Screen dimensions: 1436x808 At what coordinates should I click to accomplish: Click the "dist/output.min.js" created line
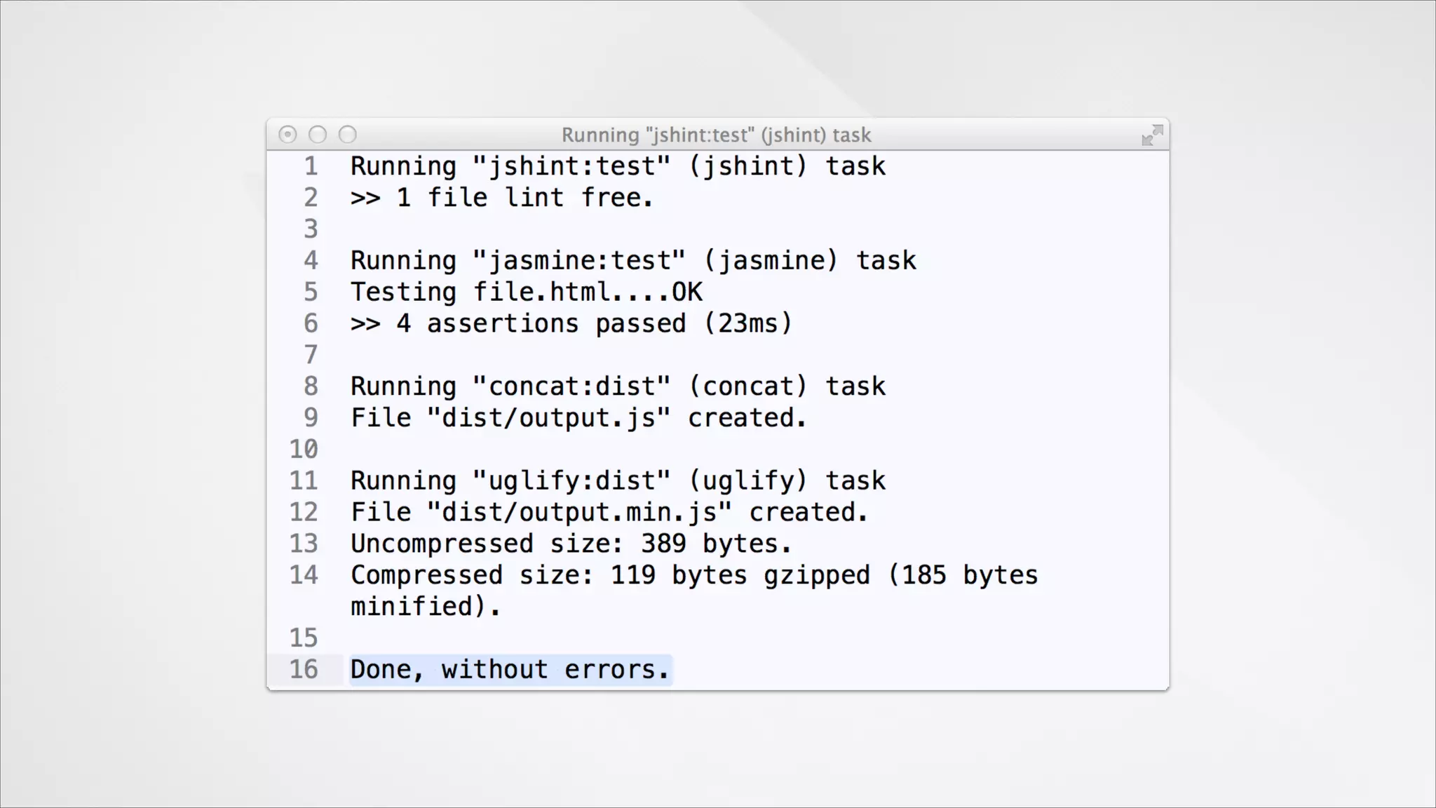coord(609,513)
